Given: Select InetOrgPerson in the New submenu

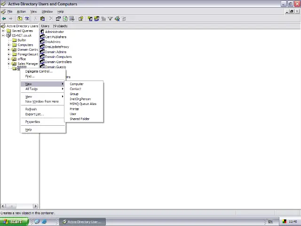Looking at the screenshot, I should pos(84,99).
